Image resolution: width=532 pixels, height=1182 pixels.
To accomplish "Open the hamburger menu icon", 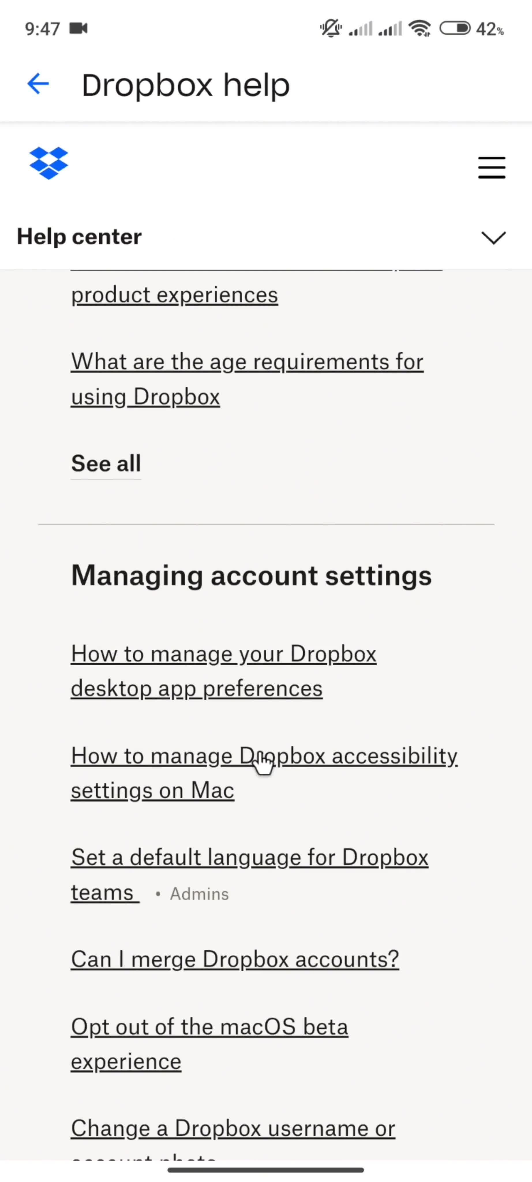I will point(492,167).
